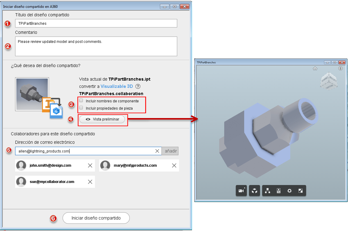The height and width of the screenshot is (231, 352).
Task: Remove collaborator john.smith@design.com
Action: pos(90,165)
